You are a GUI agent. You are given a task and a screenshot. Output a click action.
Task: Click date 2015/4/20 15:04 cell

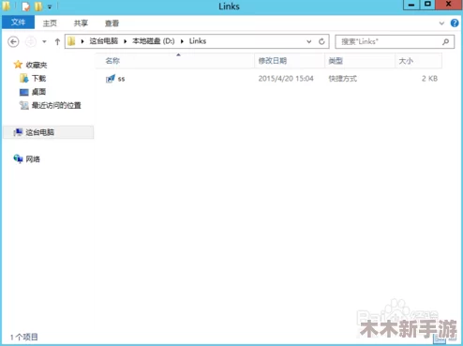(286, 79)
